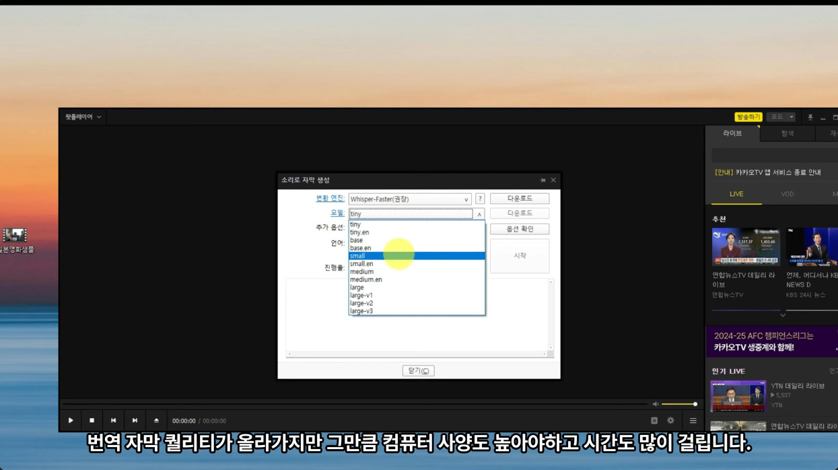The height and width of the screenshot is (470, 838).
Task: Open the 팟플레이어 main menu dropdown
Action: pyautogui.click(x=83, y=117)
